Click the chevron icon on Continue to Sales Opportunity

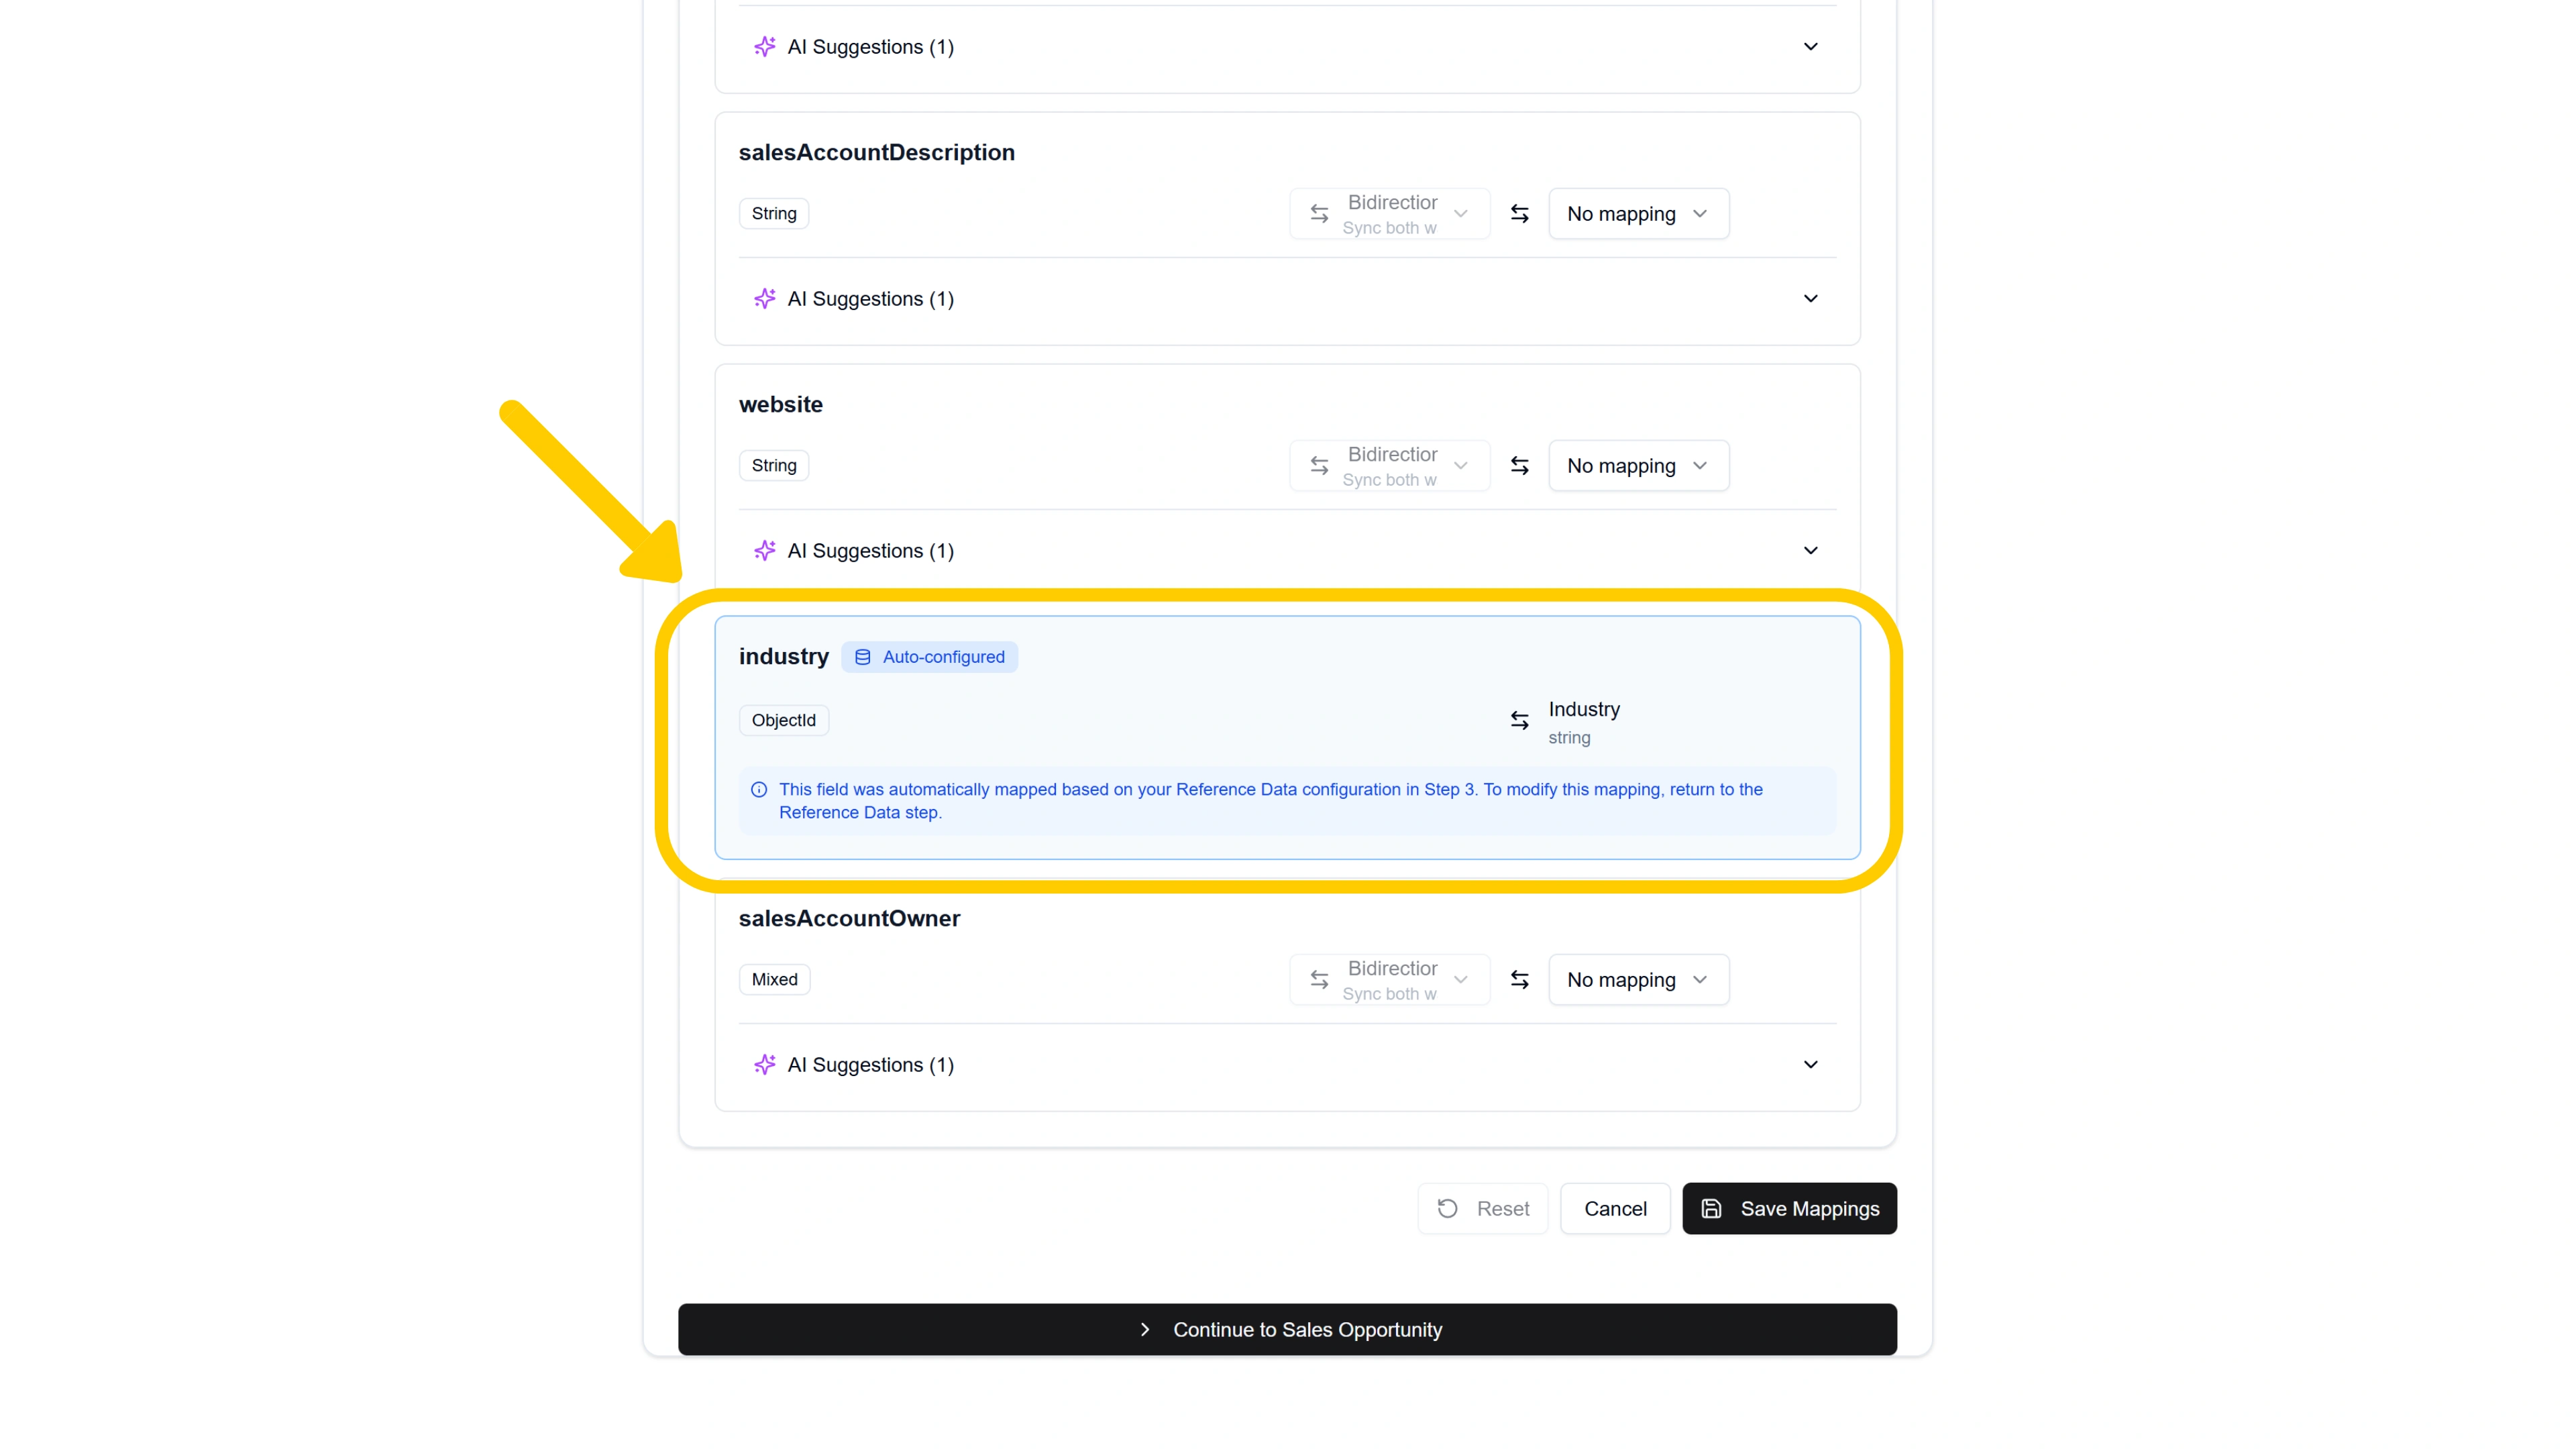click(1146, 1330)
